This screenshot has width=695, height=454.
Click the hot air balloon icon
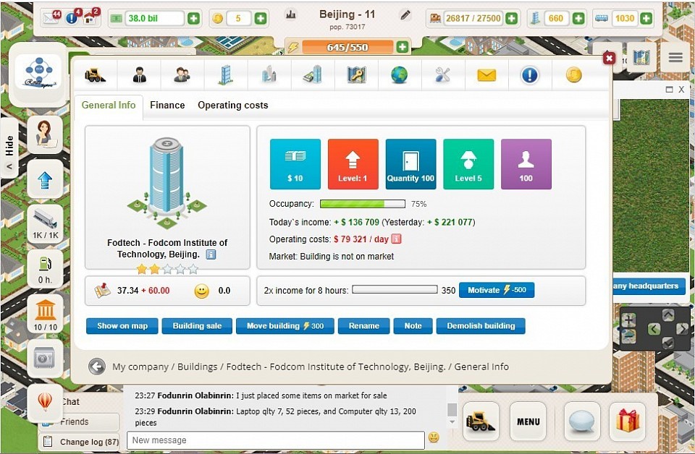tap(45, 400)
